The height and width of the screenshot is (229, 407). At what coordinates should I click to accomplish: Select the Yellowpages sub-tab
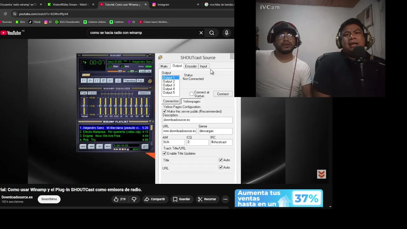click(191, 101)
